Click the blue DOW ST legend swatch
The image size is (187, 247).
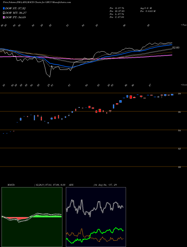point(4,8)
